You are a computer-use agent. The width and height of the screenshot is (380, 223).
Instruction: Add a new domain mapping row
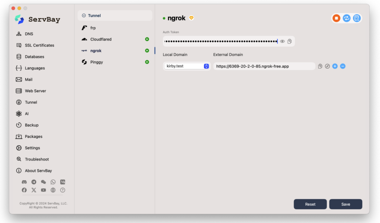click(335, 66)
